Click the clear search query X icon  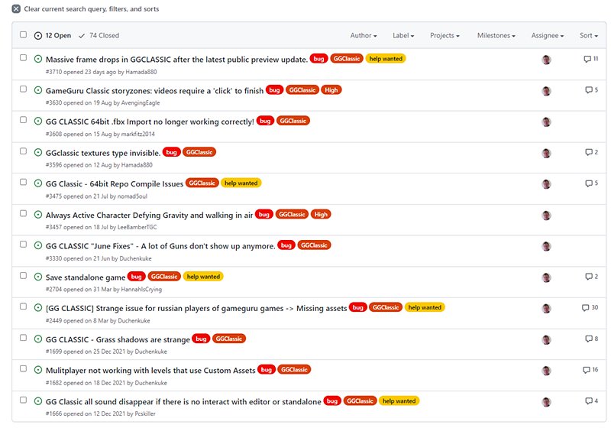tap(16, 8)
